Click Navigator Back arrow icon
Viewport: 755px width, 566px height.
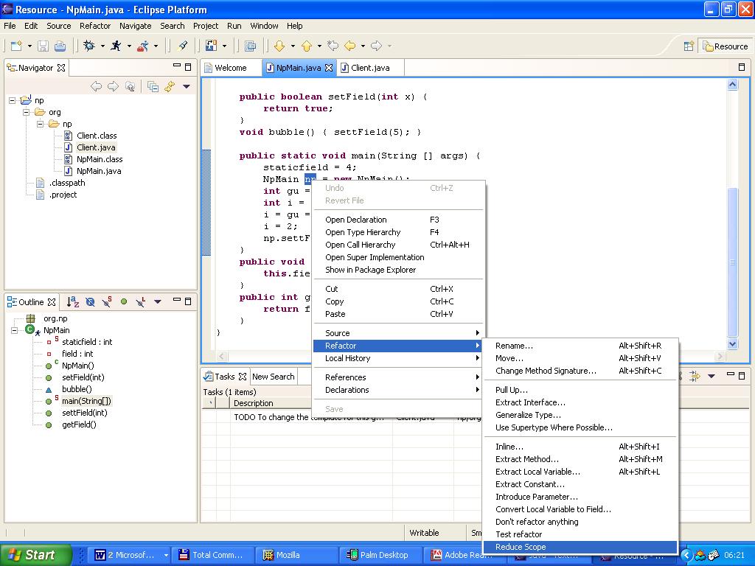[97, 86]
